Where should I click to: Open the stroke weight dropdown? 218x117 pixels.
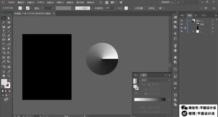coord(53,8)
